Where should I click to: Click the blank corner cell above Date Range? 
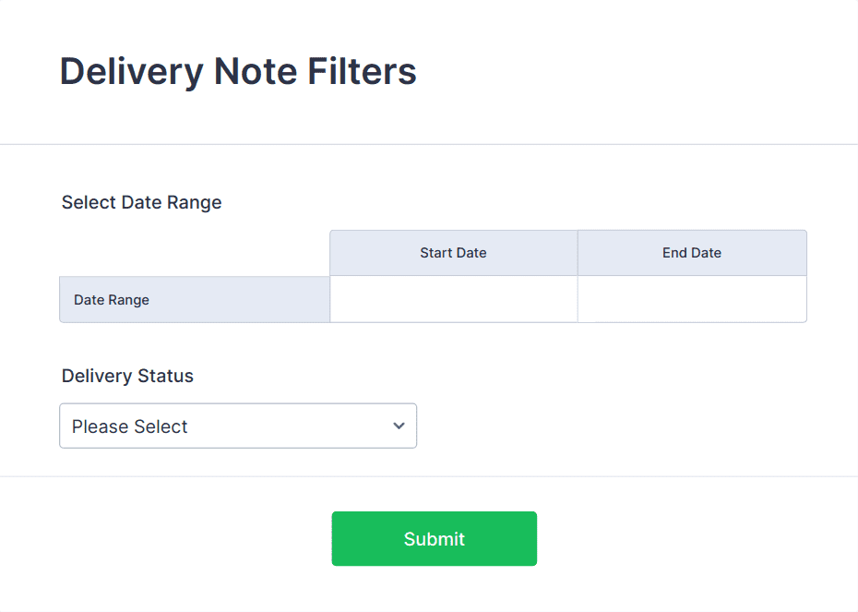(x=194, y=253)
